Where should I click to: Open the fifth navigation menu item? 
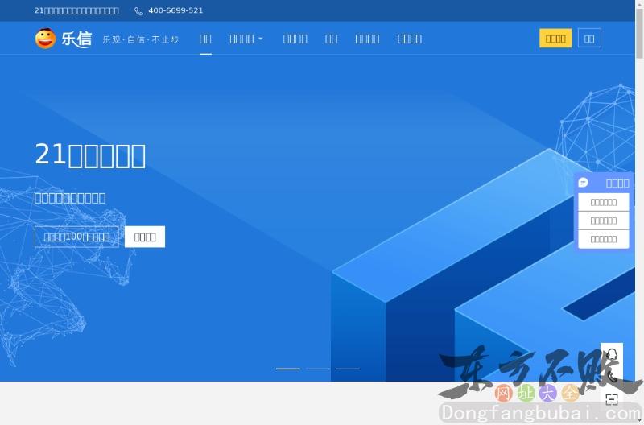(x=367, y=39)
